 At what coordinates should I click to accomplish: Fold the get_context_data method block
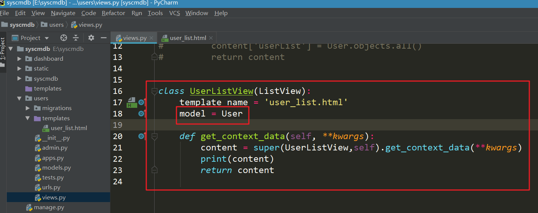[x=154, y=136]
